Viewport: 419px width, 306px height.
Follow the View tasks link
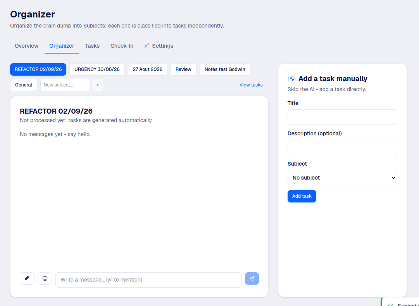pos(253,85)
